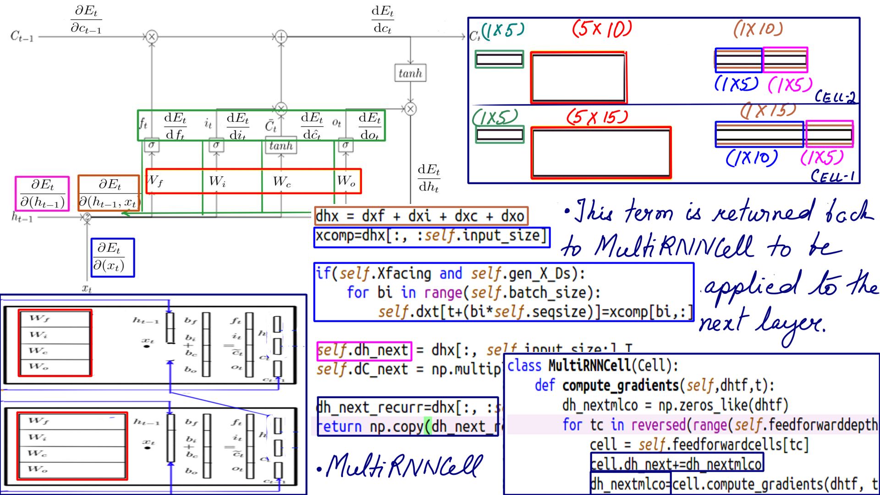Click the 'CELL-1' handwritten label
Screen dimensions: 880x495
[832, 176]
